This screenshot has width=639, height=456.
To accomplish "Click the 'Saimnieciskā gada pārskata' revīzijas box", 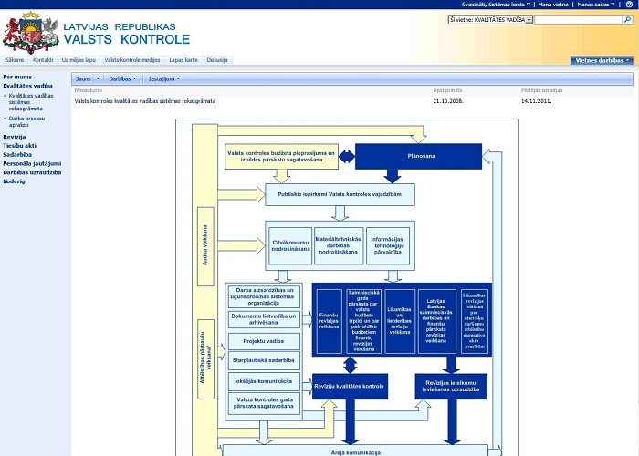I will 363,321.
